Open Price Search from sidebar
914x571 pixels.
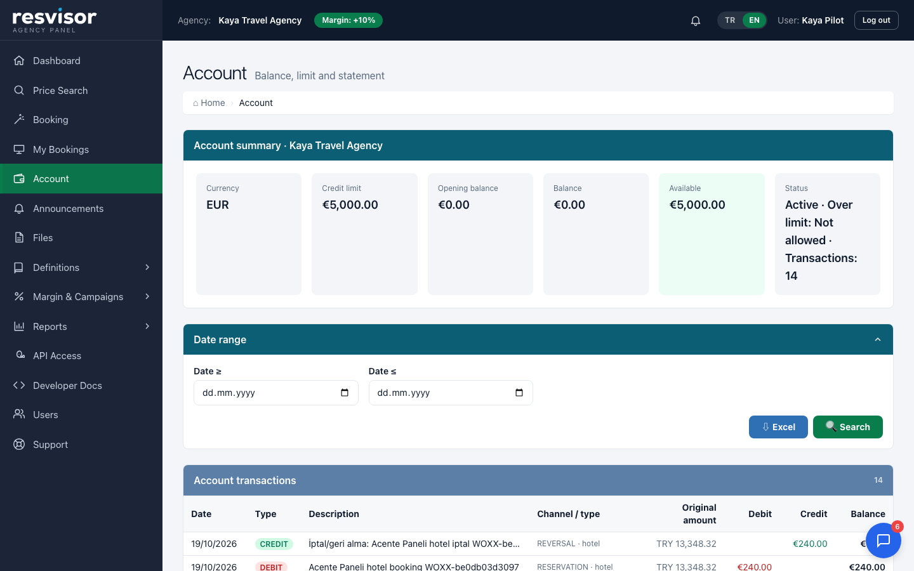click(81, 91)
